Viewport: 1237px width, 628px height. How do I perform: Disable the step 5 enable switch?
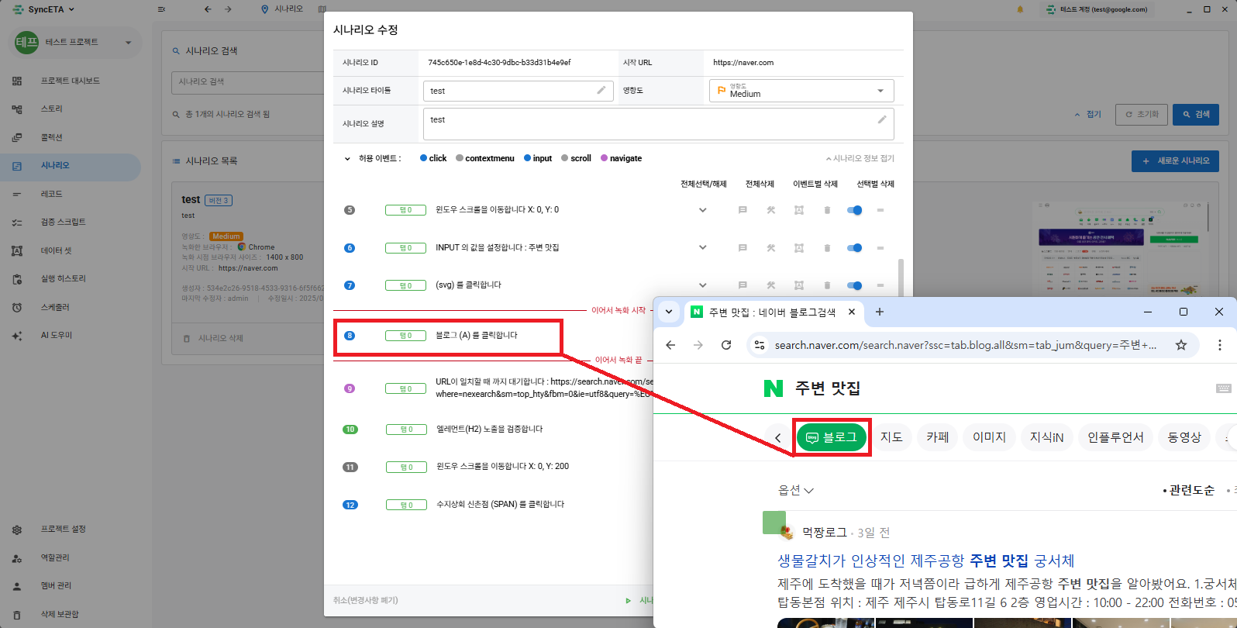[x=854, y=210]
